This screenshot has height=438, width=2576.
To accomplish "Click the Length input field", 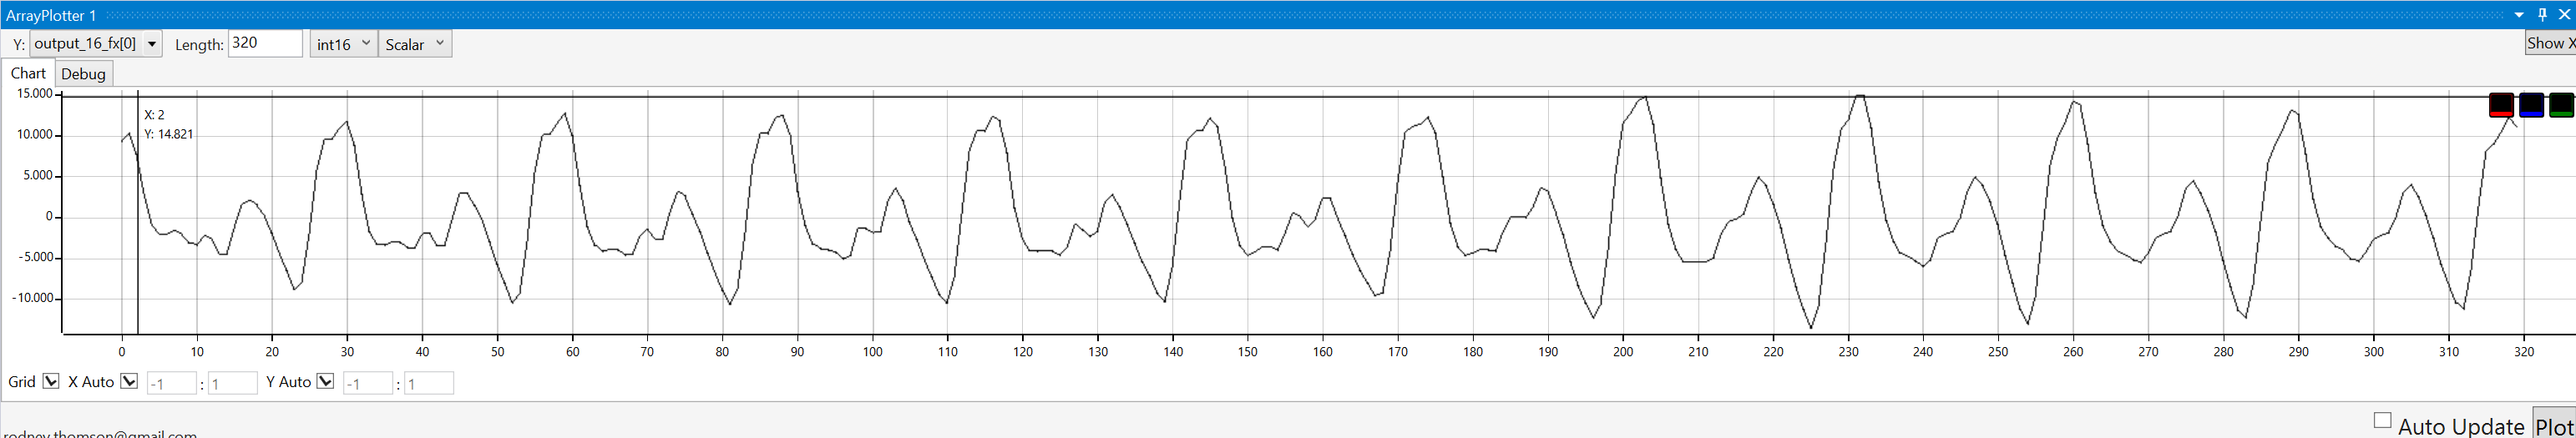I will (x=265, y=43).
